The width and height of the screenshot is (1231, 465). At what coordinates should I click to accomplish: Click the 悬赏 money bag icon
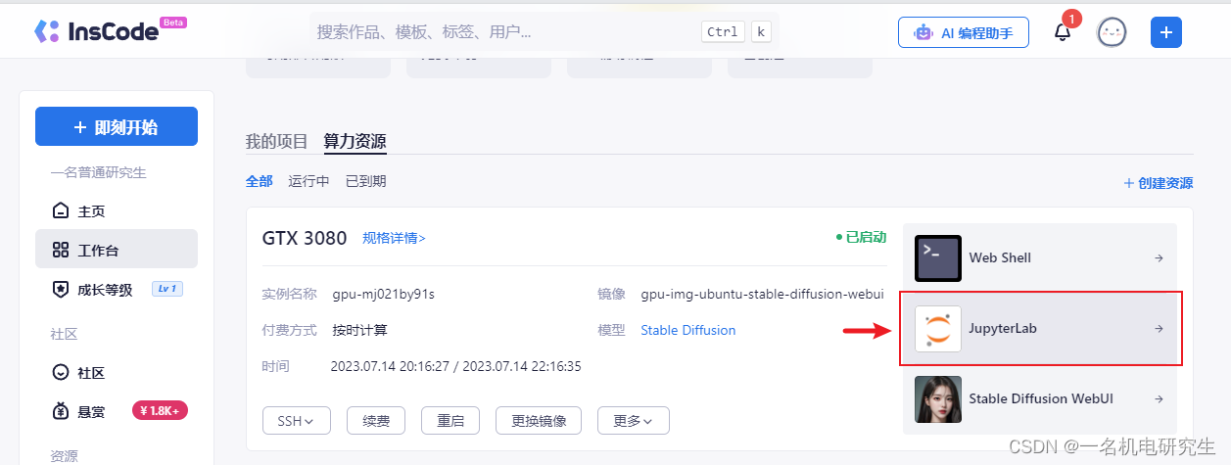tap(61, 411)
